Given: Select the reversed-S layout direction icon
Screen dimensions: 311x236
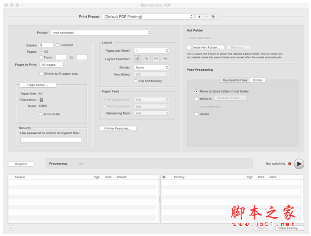Looking at the screenshot, I should [x=147, y=58].
